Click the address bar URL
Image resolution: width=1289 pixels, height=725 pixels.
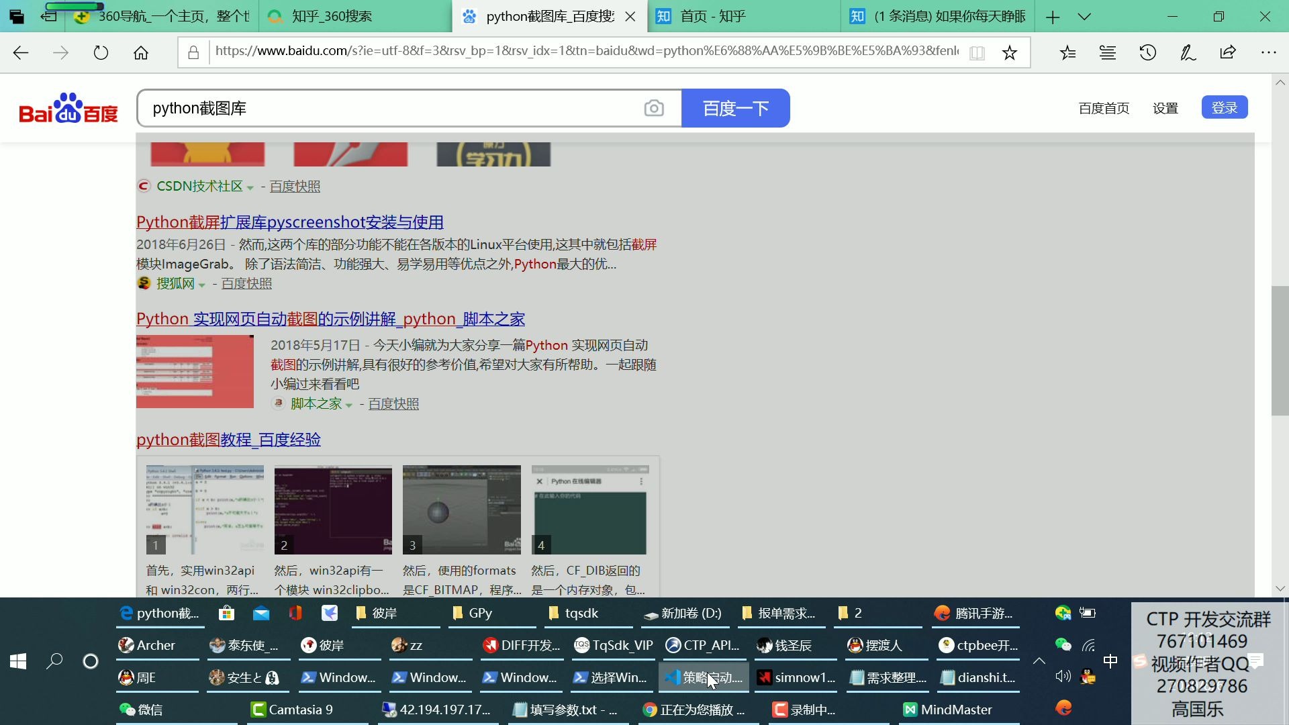pyautogui.click(x=587, y=51)
